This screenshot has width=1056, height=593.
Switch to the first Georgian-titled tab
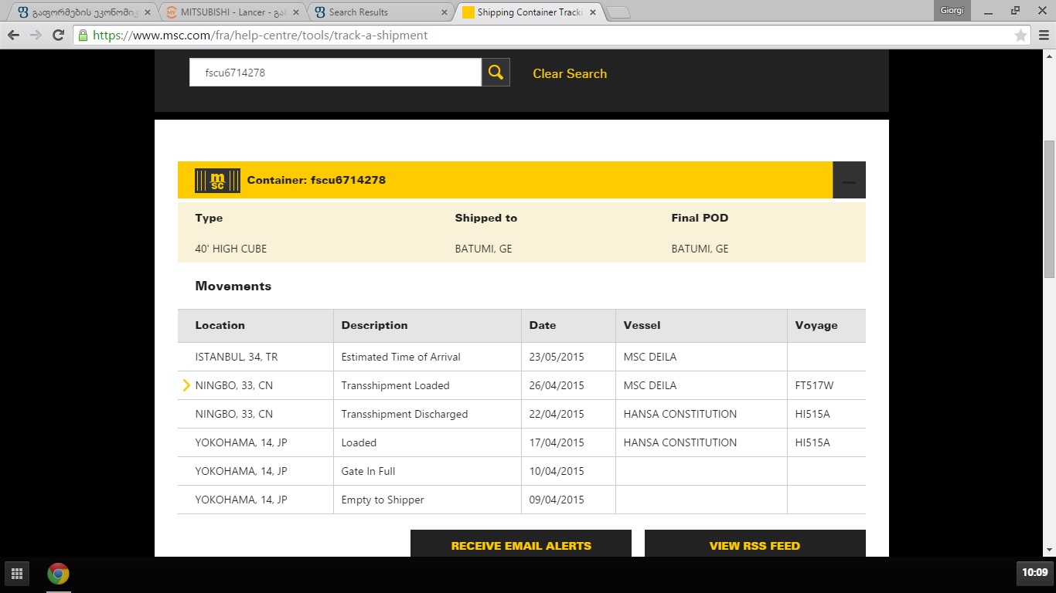pos(83,12)
